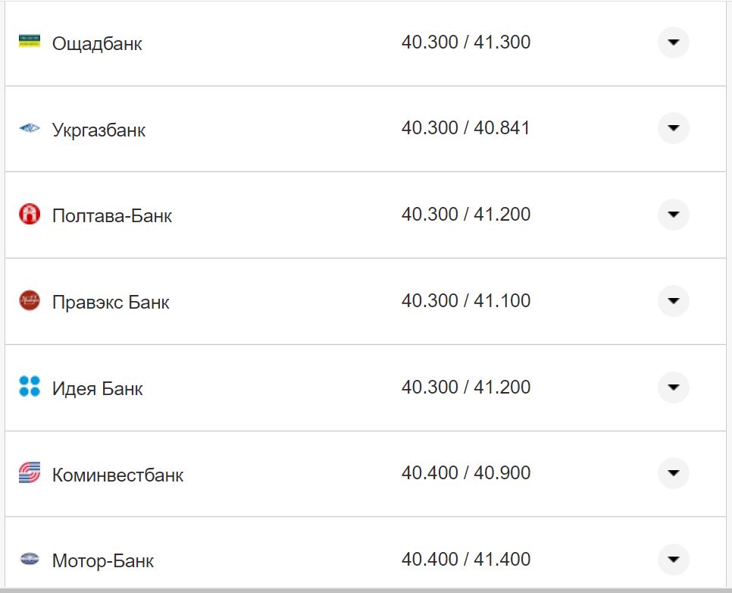Open the Мотор-Банк dropdown arrow
The width and height of the screenshot is (732, 593).
[x=673, y=560]
